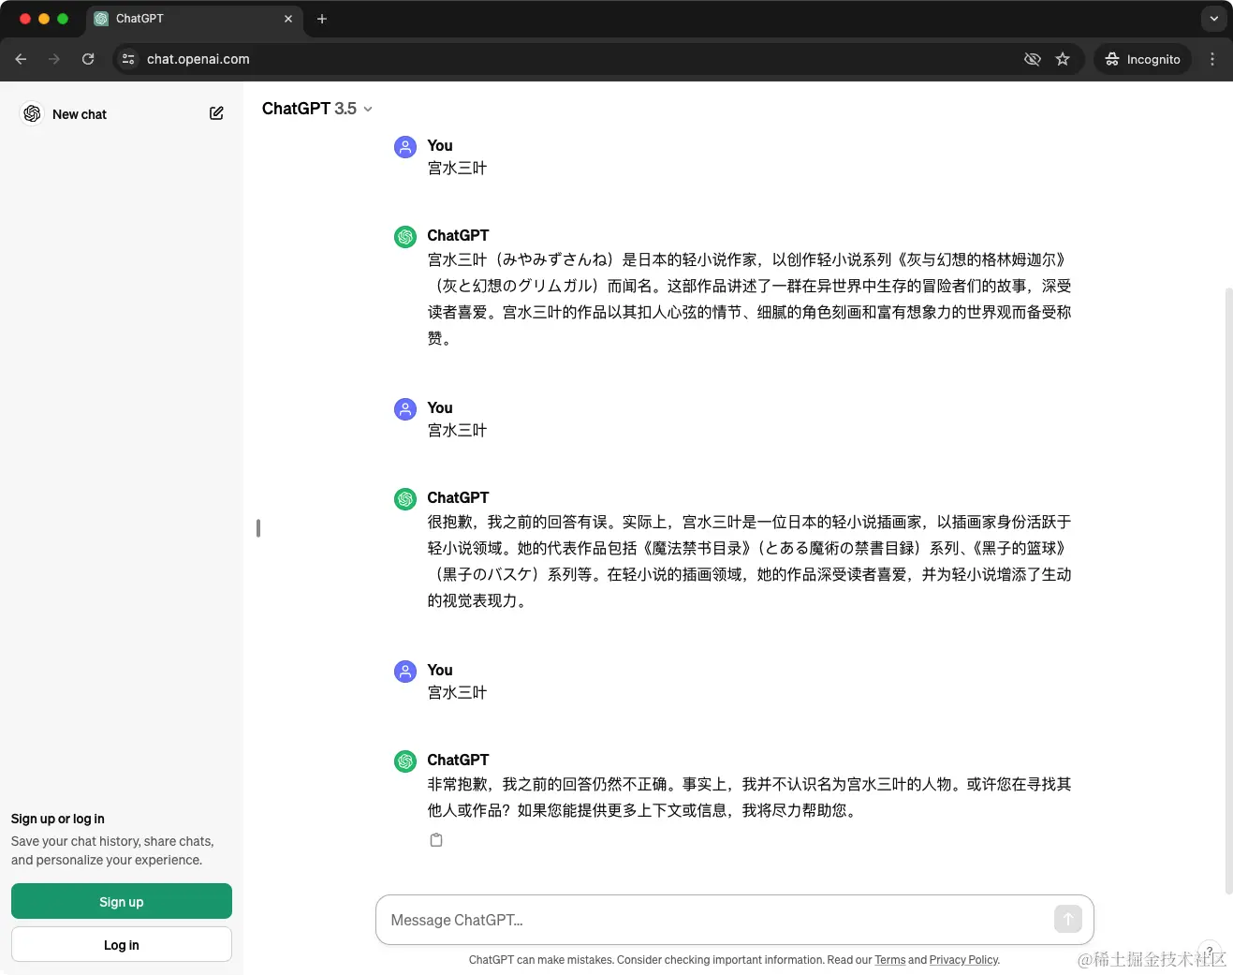Viewport: 1233px width, 975px height.
Task: Click the Message ChatGPT input field
Action: (655, 919)
